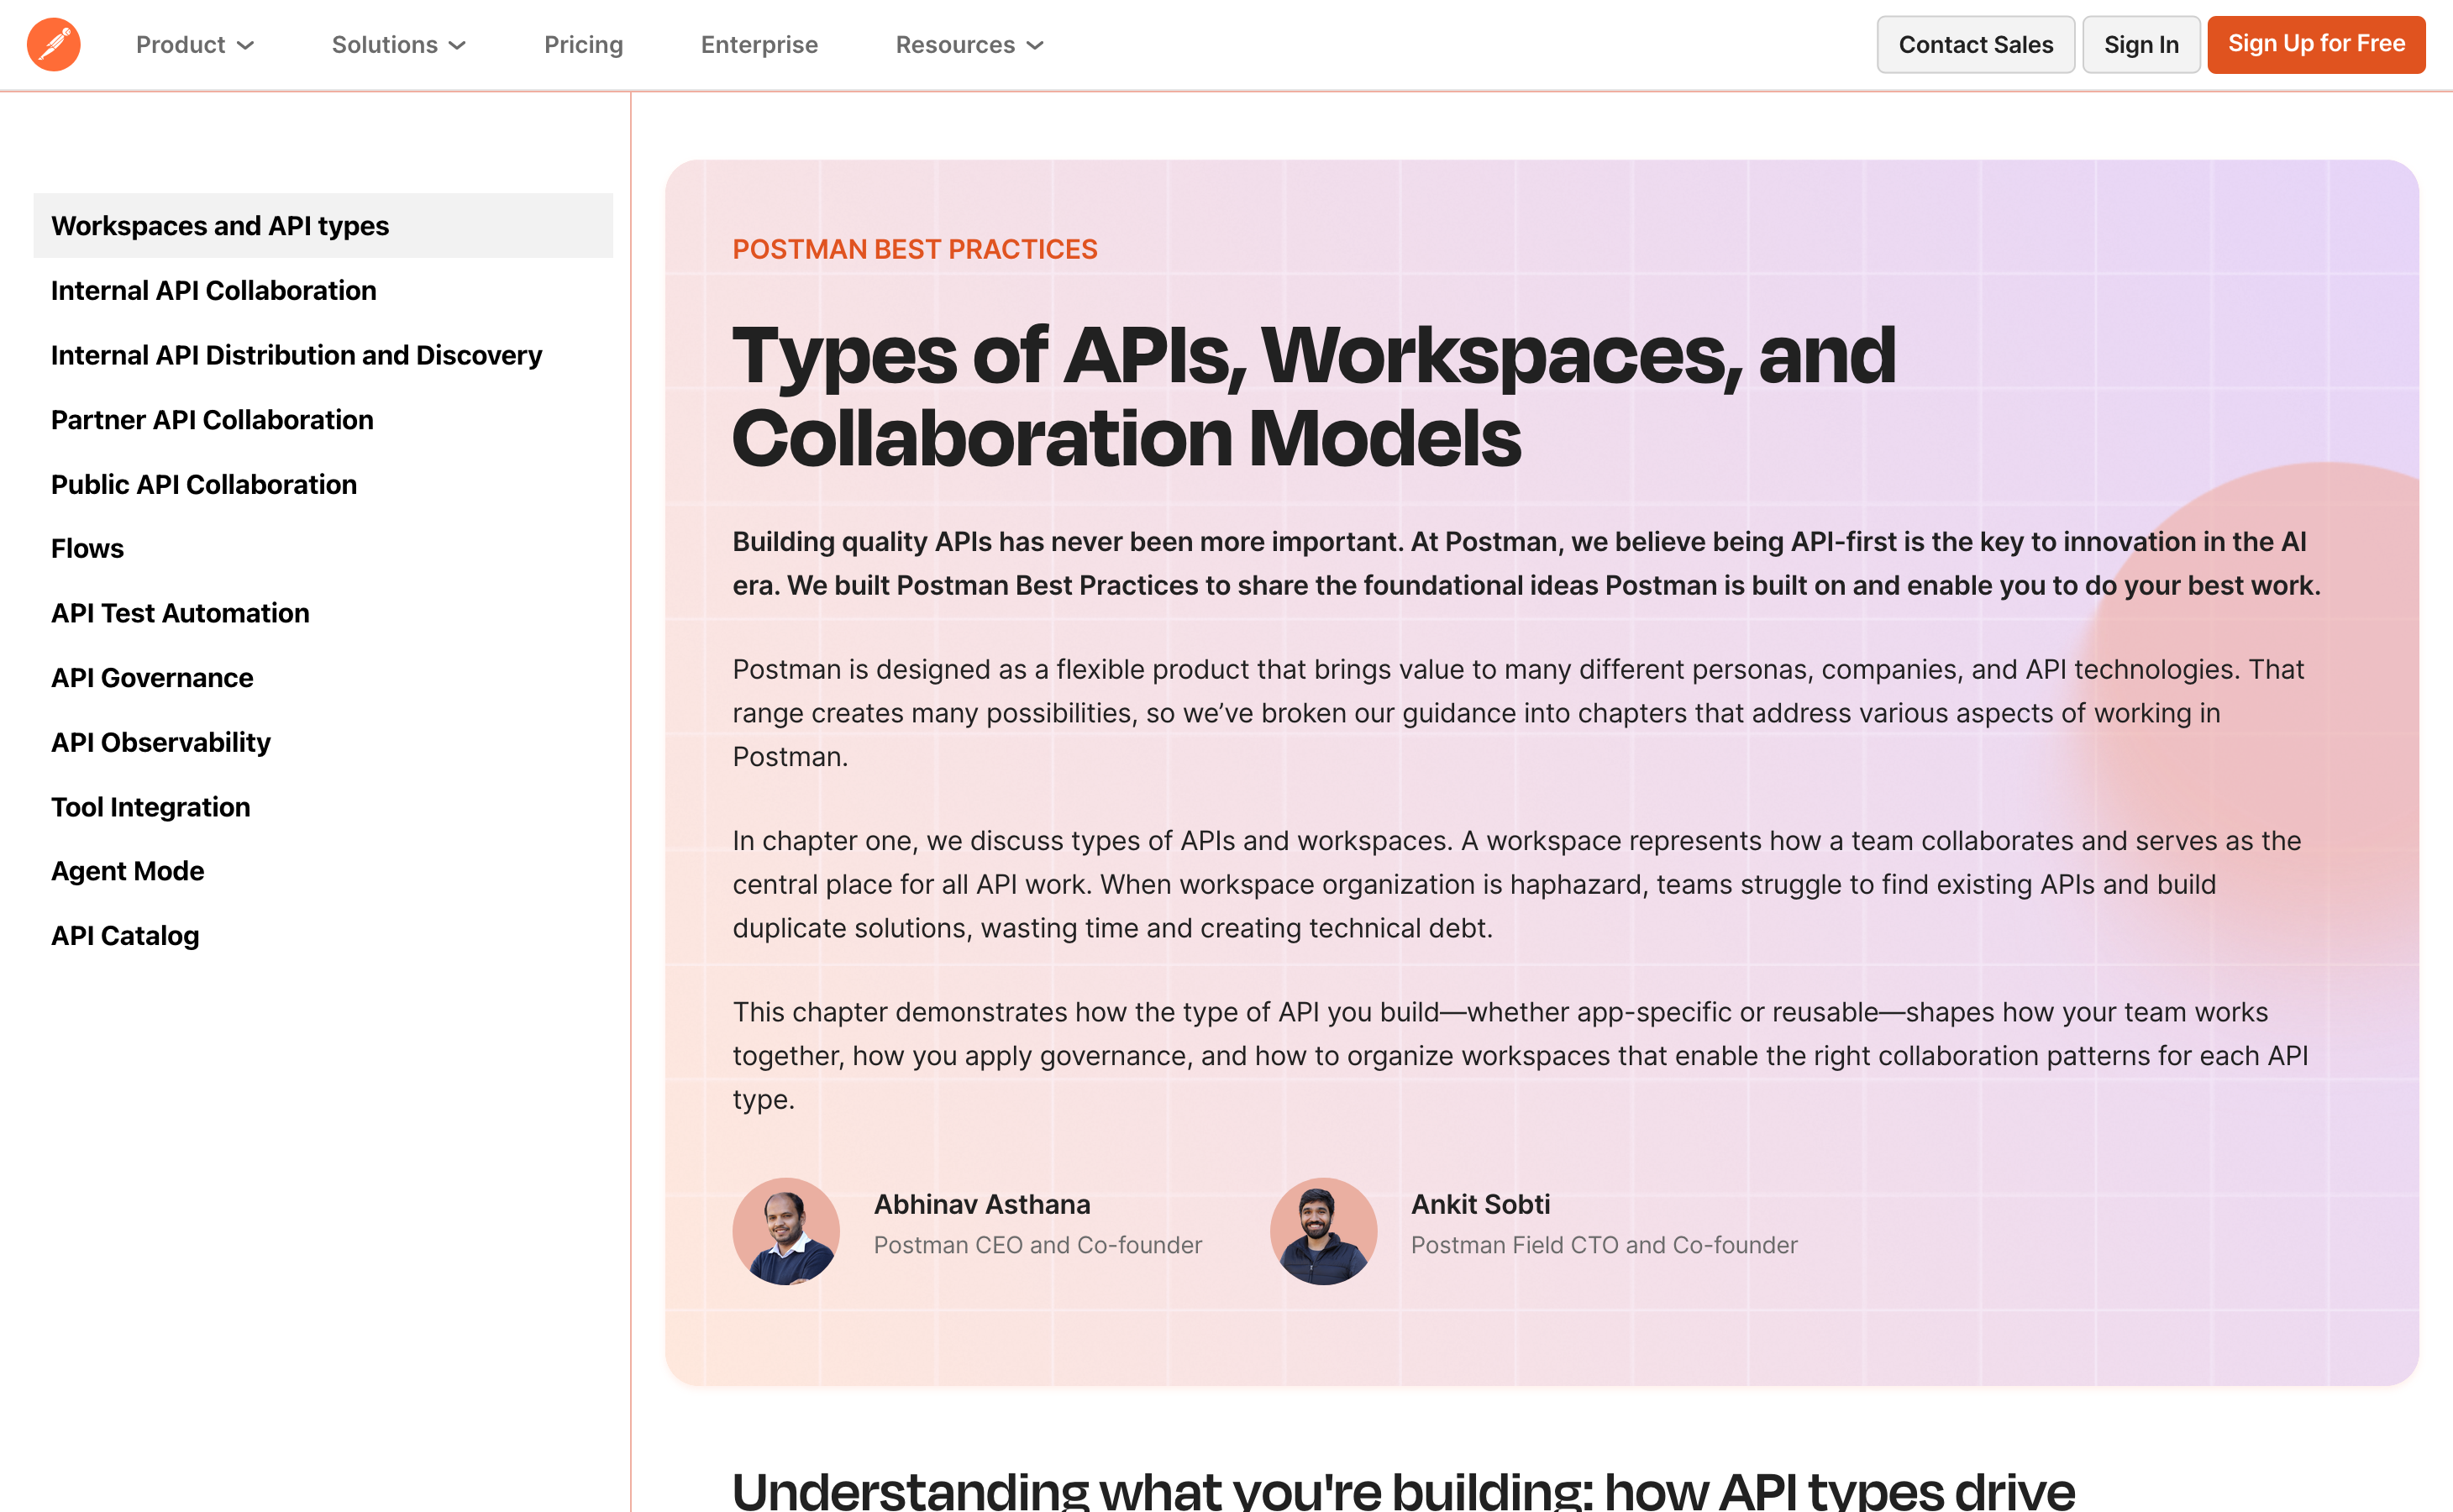Open the Enterprise page
Viewport: 2453px width, 1512px height.
(x=759, y=45)
